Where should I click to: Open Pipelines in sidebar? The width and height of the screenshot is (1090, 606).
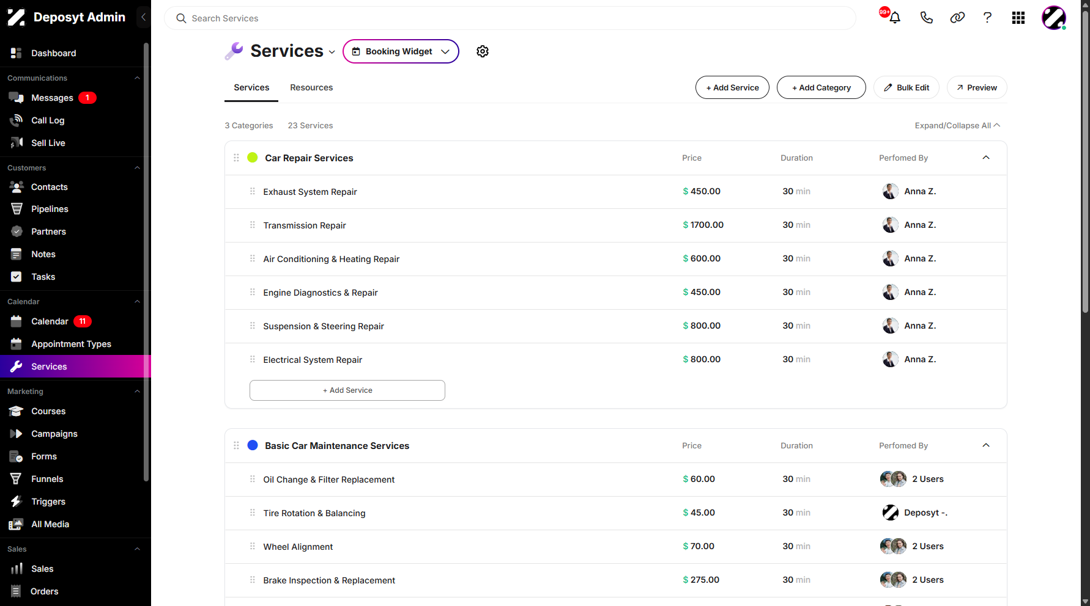(50, 209)
